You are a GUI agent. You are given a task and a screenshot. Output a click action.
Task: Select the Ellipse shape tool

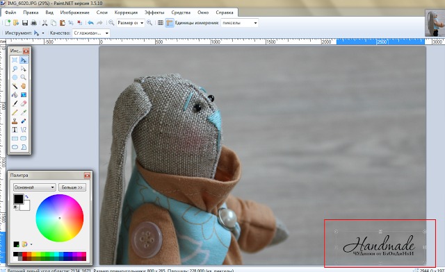[15, 147]
